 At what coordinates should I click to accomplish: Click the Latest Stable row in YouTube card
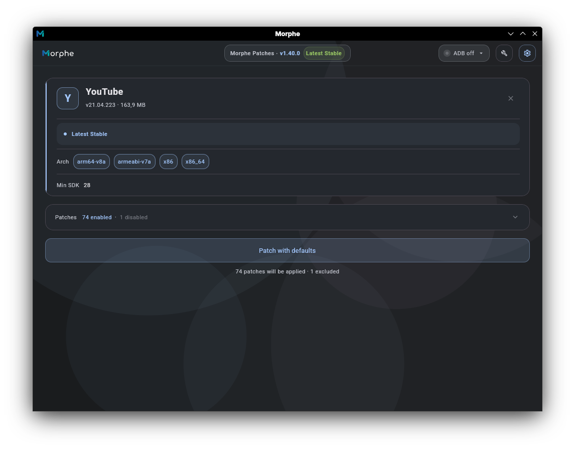[288, 134]
